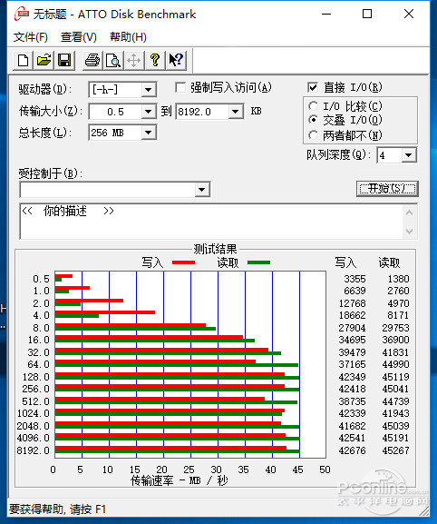Select the I/O 比较 radio option
The height and width of the screenshot is (524, 437).
pos(313,106)
